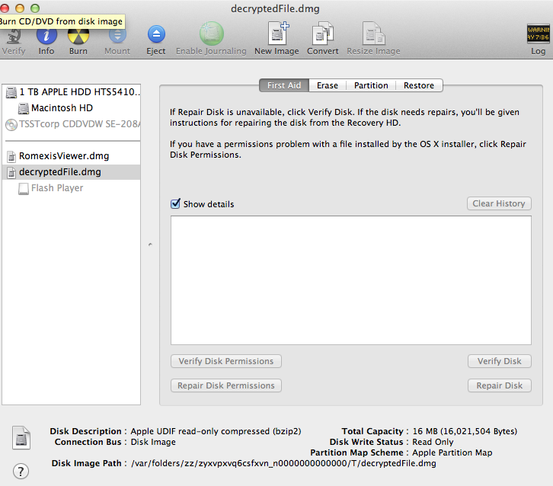Click the window title decryptedFile.dmg

pos(275,8)
